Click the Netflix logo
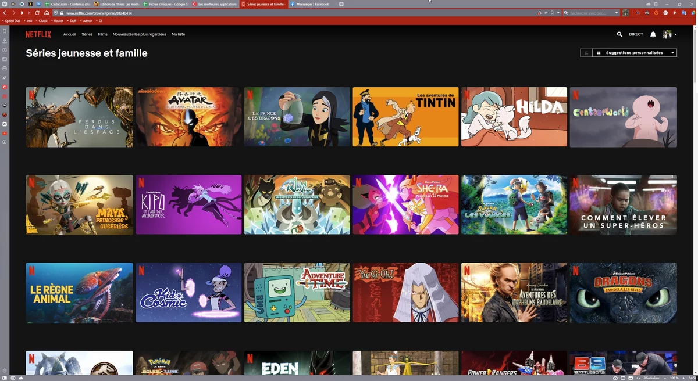Image resolution: width=698 pixels, height=381 pixels. coord(38,34)
